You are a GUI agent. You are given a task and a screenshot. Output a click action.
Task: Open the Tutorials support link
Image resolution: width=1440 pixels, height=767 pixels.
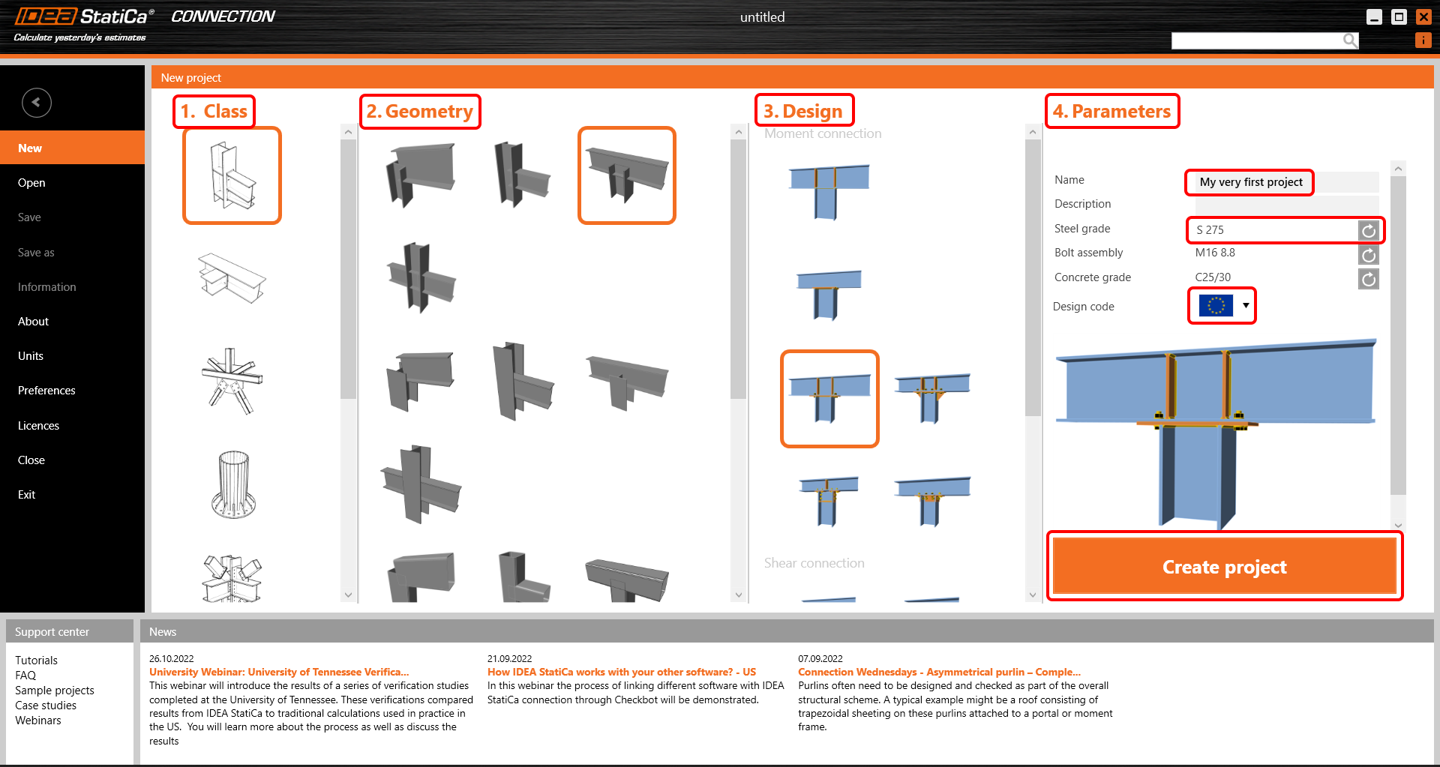point(36,661)
